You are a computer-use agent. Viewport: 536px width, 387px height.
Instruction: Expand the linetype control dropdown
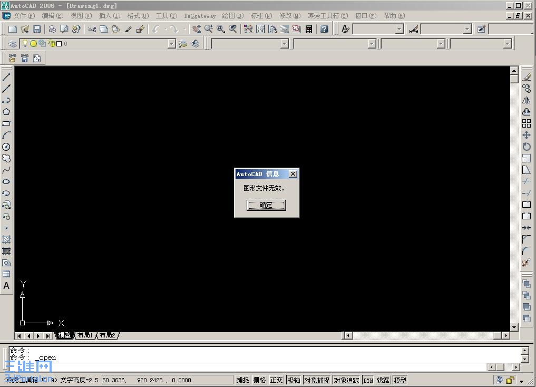click(x=372, y=44)
